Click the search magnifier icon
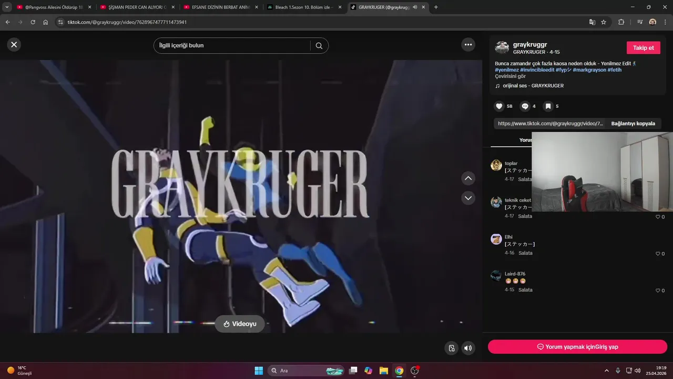Image resolution: width=673 pixels, height=379 pixels. (319, 46)
